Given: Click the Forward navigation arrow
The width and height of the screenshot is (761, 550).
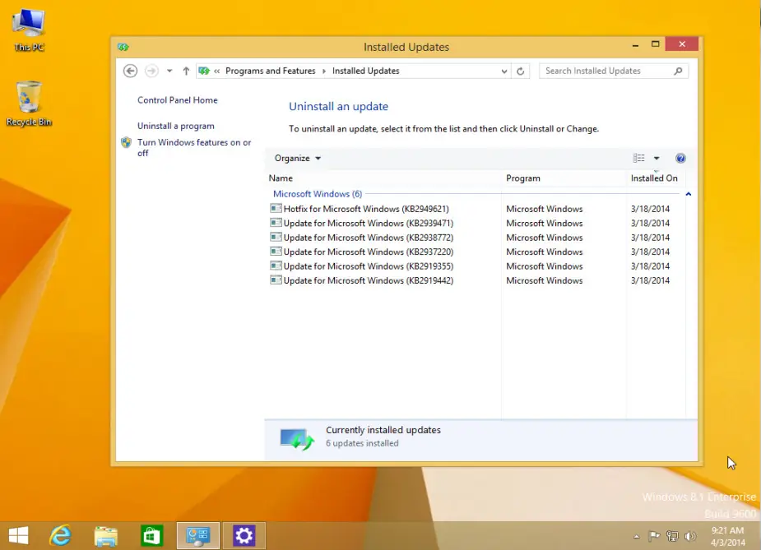Looking at the screenshot, I should [151, 71].
